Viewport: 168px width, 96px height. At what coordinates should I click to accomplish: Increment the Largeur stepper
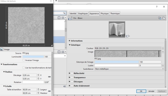(x=38, y=89)
